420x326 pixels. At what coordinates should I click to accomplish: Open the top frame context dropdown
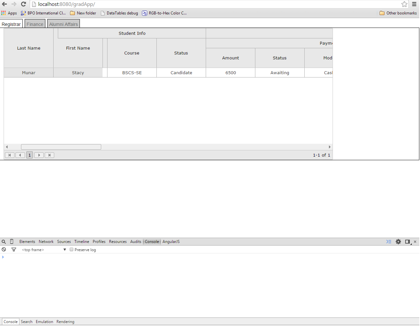click(44, 250)
